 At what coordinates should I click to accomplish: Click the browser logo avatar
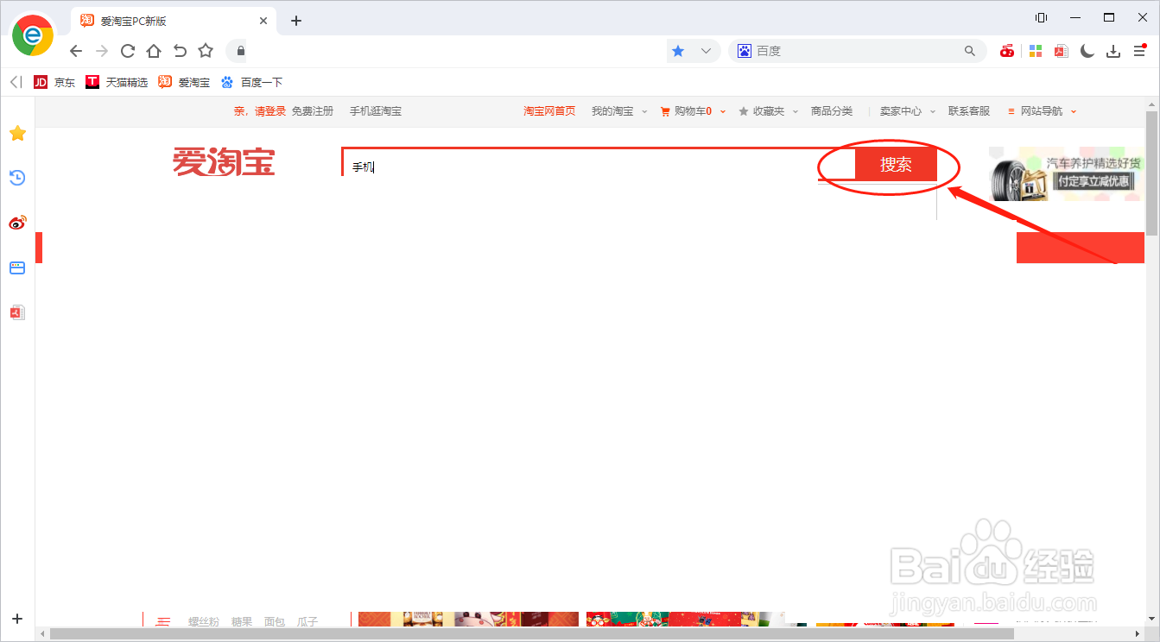coord(32,35)
